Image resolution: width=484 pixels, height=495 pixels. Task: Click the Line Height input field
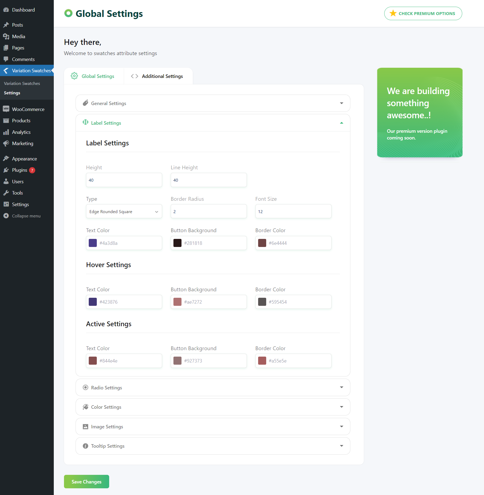point(209,180)
